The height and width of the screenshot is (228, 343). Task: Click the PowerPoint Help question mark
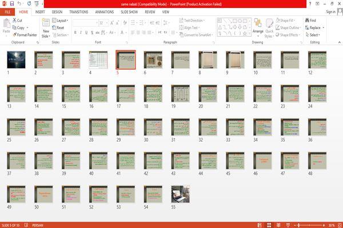[x=310, y=4]
